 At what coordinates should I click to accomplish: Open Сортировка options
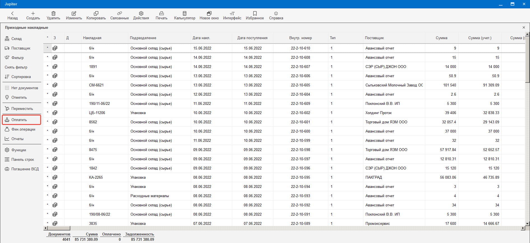pyautogui.click(x=18, y=77)
